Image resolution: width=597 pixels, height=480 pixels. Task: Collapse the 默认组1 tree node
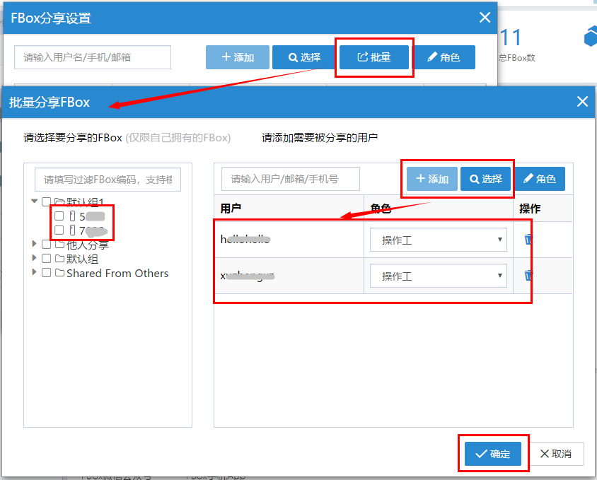tap(35, 201)
